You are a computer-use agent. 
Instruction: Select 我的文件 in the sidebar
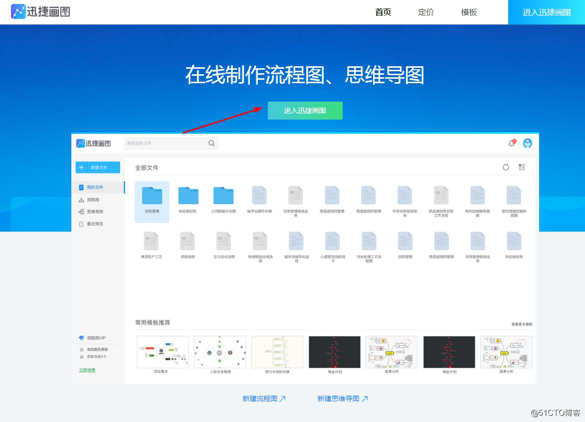coord(98,187)
